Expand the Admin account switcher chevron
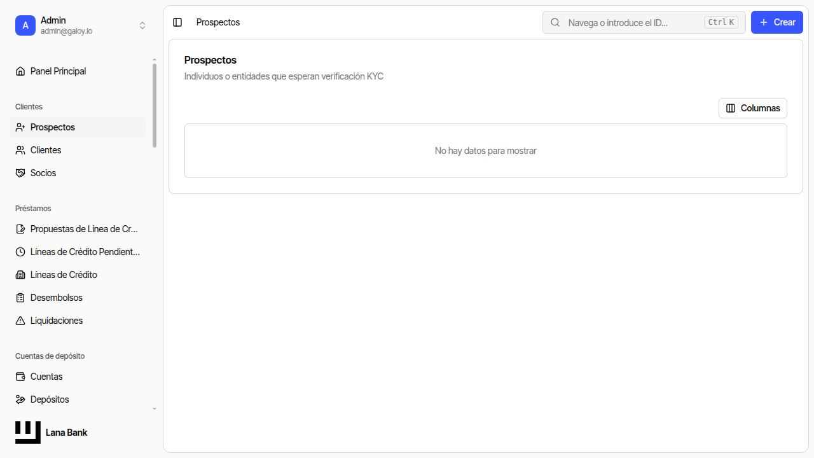 coord(142,25)
